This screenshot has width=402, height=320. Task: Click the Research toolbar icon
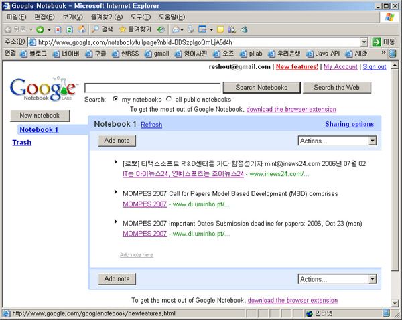(232, 29)
